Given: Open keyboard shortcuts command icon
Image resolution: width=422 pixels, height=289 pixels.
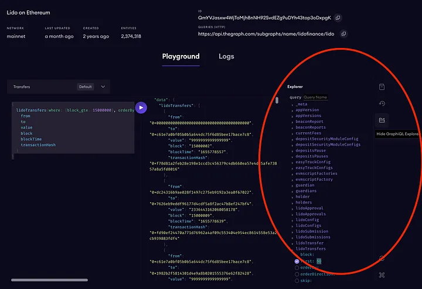Looking at the screenshot, I should (x=382, y=275).
